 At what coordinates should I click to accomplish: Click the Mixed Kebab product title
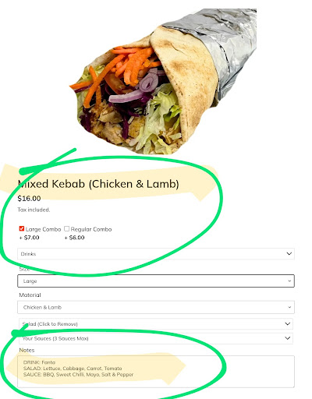click(98, 184)
